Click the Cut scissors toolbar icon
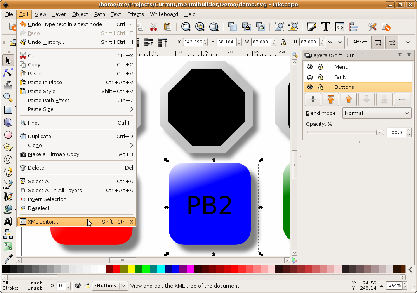Viewport: 417px width, 293px height. (153, 27)
